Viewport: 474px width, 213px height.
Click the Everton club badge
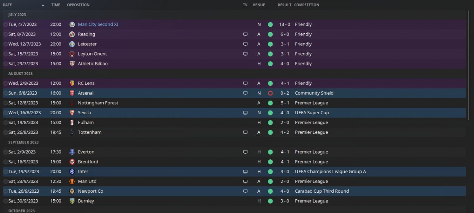click(x=72, y=152)
